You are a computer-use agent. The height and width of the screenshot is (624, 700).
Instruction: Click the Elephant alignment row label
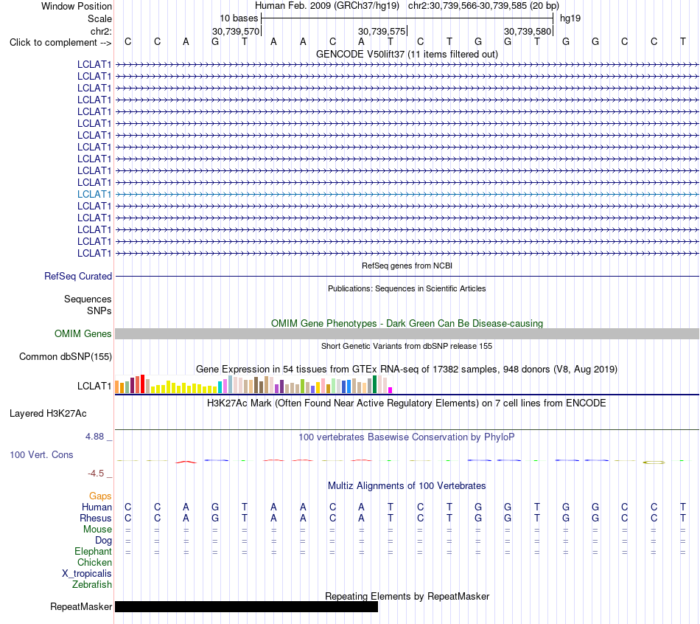tap(93, 552)
